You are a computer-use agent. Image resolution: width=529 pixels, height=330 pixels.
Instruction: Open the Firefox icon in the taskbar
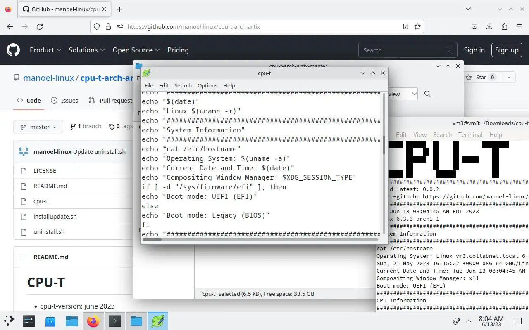93,321
